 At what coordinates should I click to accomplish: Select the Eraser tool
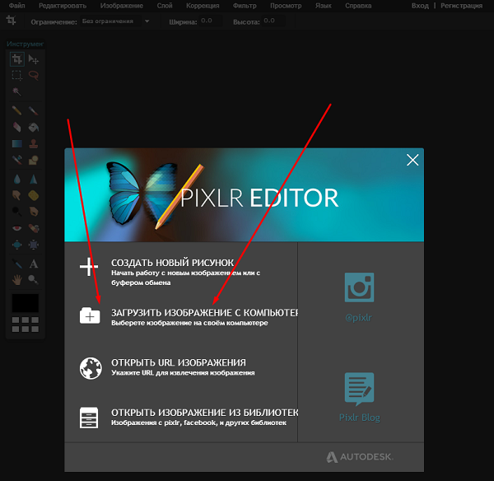pos(17,127)
